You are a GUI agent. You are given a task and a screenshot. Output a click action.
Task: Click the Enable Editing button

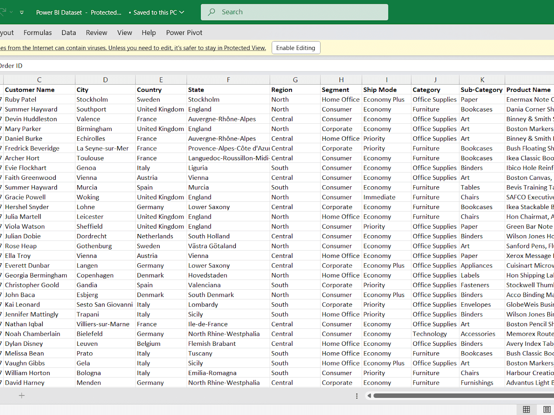coord(296,48)
